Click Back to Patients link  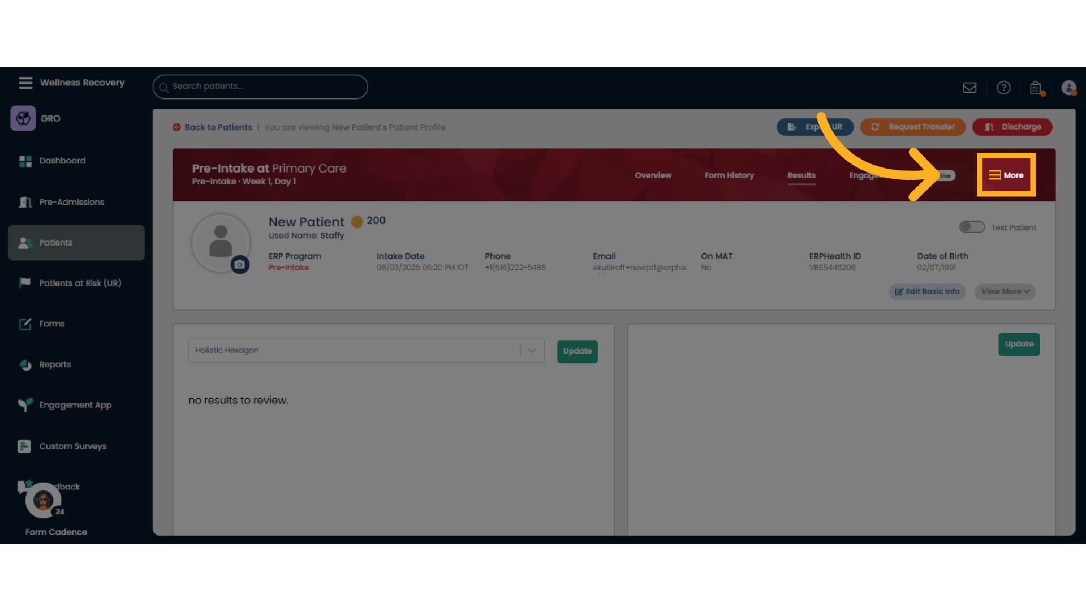click(218, 127)
